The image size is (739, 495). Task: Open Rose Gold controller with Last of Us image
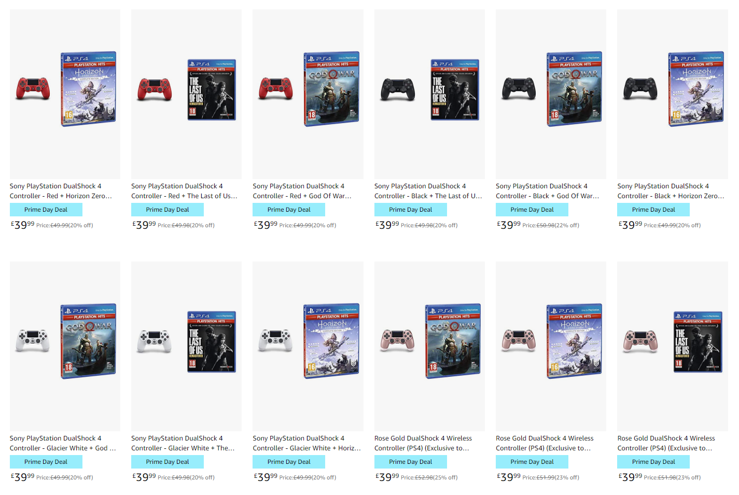pyautogui.click(x=673, y=346)
